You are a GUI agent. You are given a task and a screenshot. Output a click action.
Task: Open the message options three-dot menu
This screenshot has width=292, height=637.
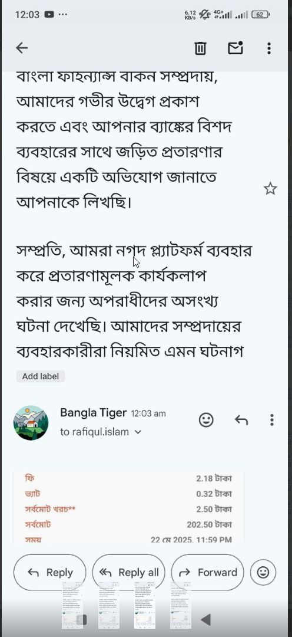(x=272, y=420)
